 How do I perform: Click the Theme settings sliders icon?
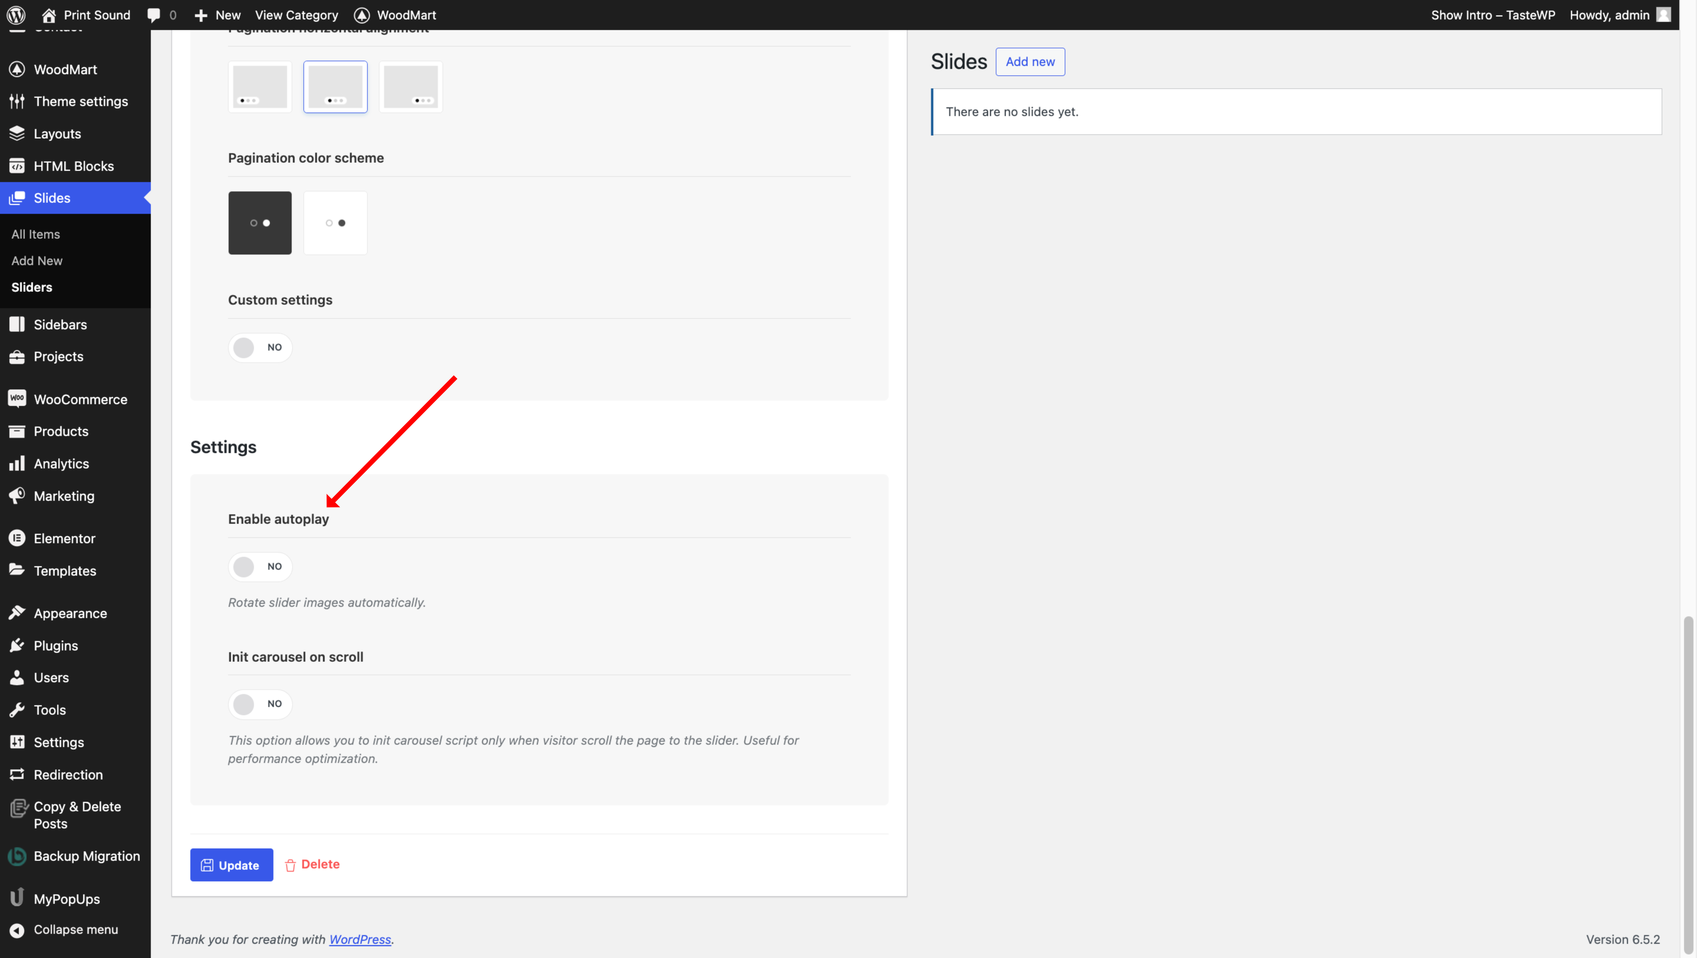[x=17, y=101]
